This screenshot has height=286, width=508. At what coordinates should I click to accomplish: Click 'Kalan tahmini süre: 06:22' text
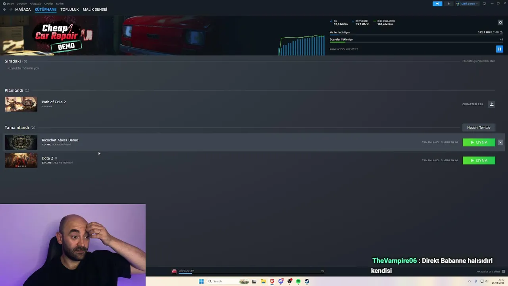pyautogui.click(x=344, y=49)
